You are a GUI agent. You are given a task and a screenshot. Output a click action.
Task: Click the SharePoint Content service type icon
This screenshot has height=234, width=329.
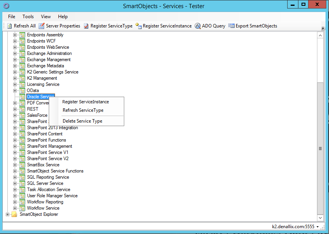tap(22, 134)
